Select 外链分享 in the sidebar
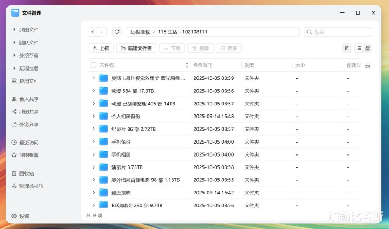This screenshot has height=229, width=389. [x=28, y=124]
